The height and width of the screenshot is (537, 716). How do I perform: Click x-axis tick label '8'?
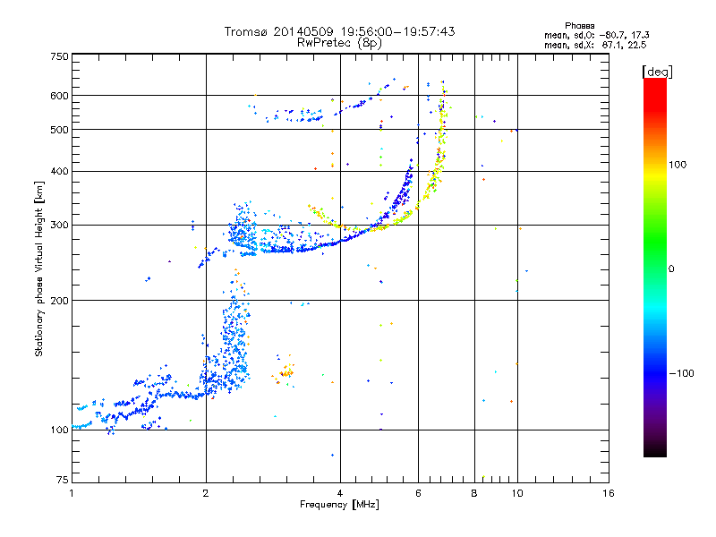(474, 493)
